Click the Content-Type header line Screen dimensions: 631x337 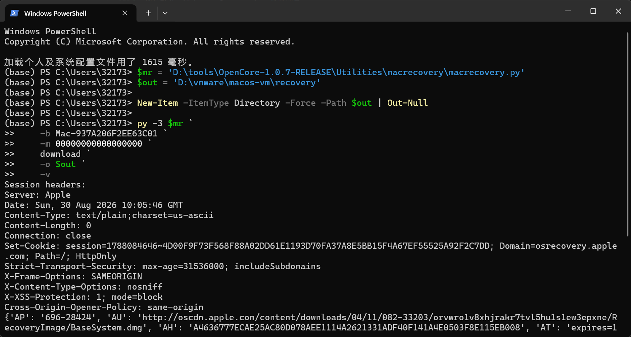point(109,215)
